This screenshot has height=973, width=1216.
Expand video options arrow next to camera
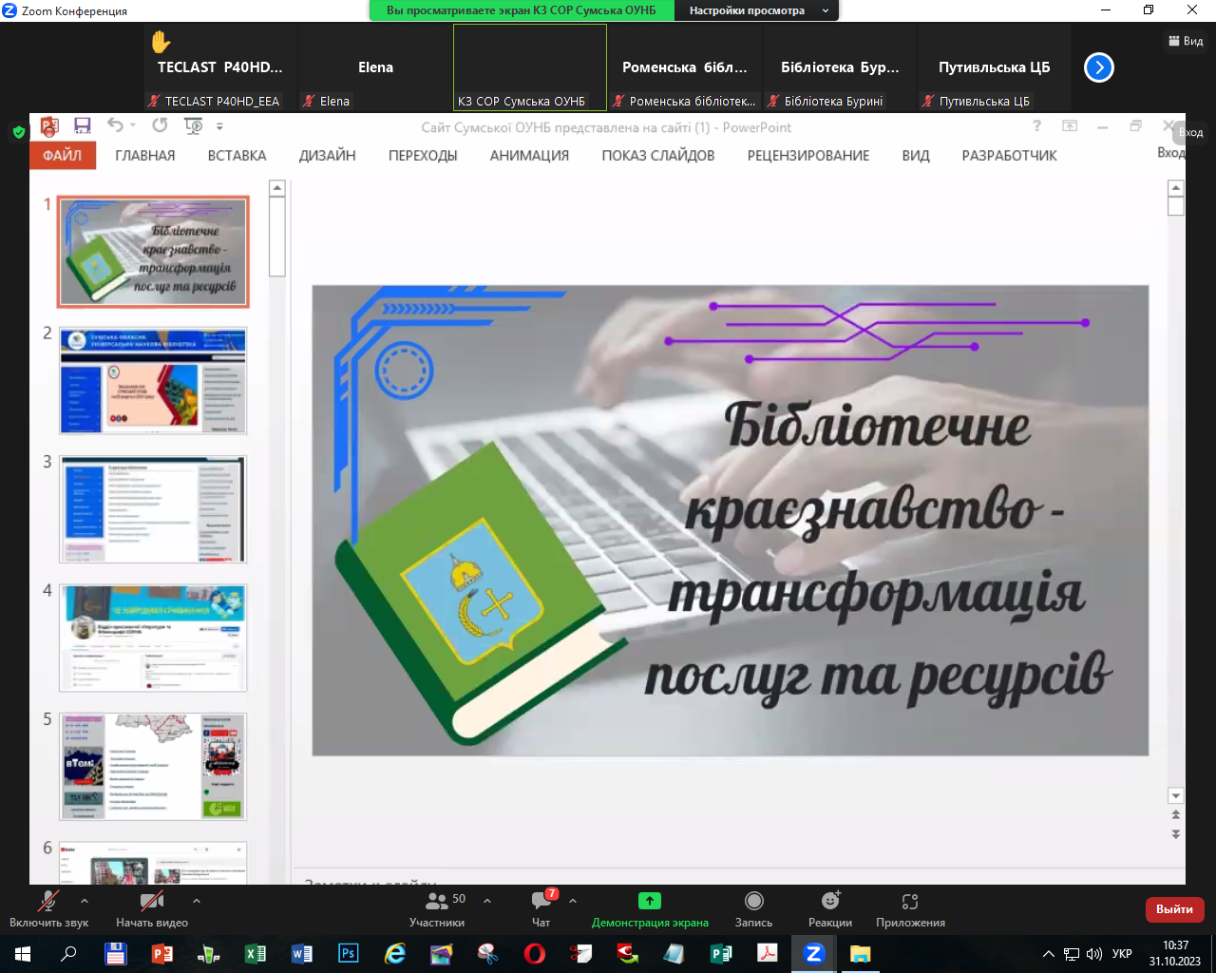point(197,901)
